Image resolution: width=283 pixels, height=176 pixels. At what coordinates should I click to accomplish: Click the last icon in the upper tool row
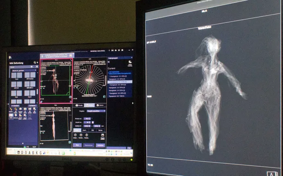tap(34, 109)
